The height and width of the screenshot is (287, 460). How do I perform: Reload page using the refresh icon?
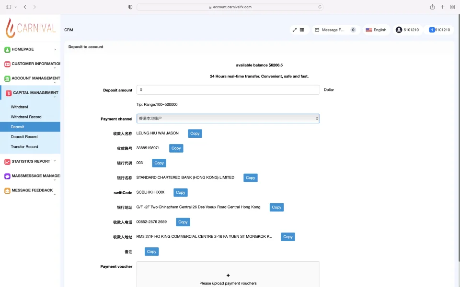[320, 7]
